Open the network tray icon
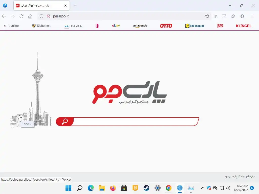The image size is (259, 194). [x=222, y=188]
